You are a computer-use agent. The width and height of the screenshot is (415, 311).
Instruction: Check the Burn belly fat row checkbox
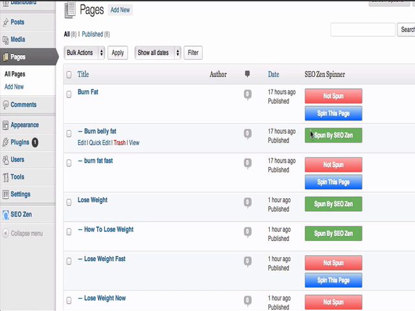coord(69,133)
